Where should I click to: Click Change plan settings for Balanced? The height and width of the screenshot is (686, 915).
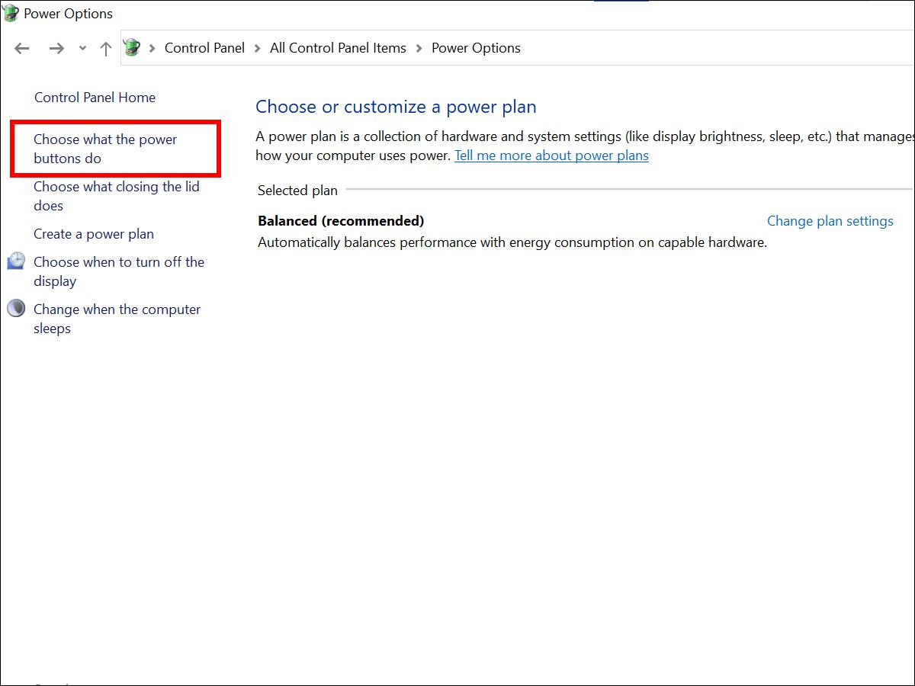coord(830,221)
